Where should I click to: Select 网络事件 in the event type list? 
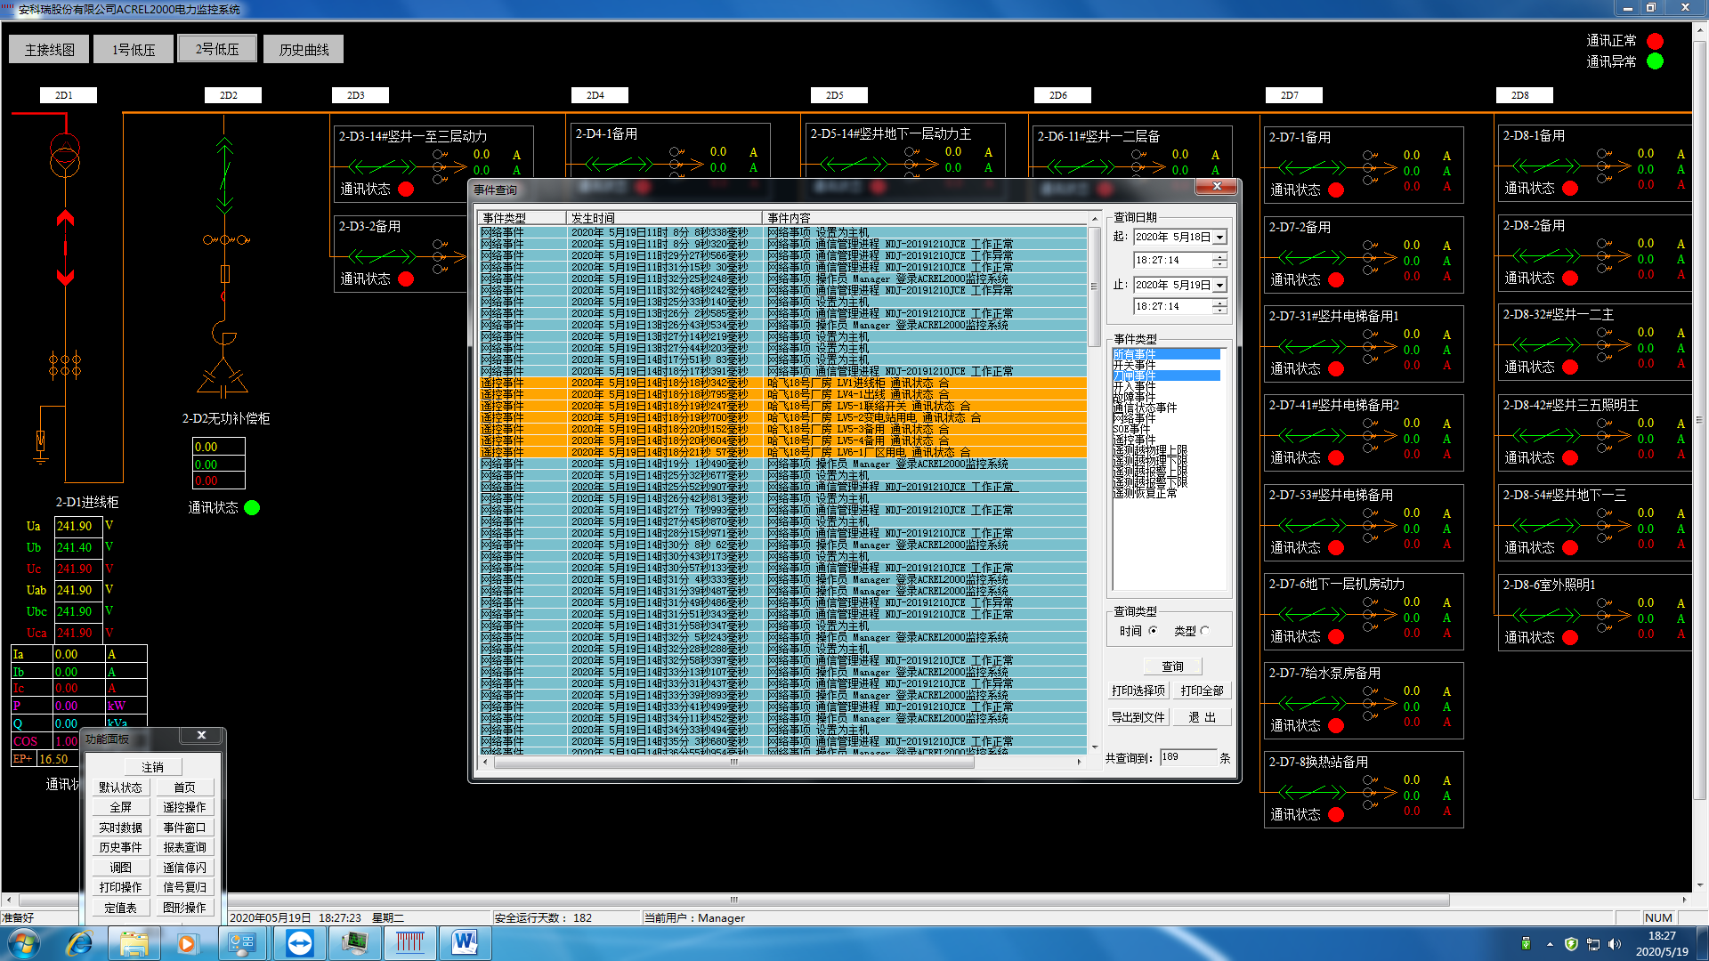(1134, 418)
